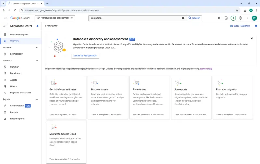Image resolution: width=260 pixels, height=164 pixels.
Task: Open the wmarusiak-lab-assessment project picker
Action: pyautogui.click(x=55, y=18)
